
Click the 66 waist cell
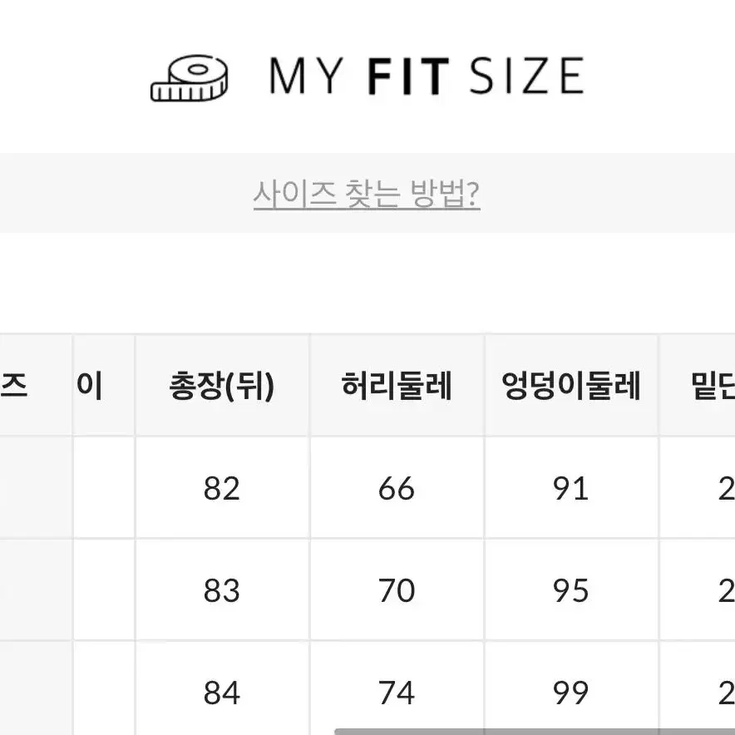[397, 487]
